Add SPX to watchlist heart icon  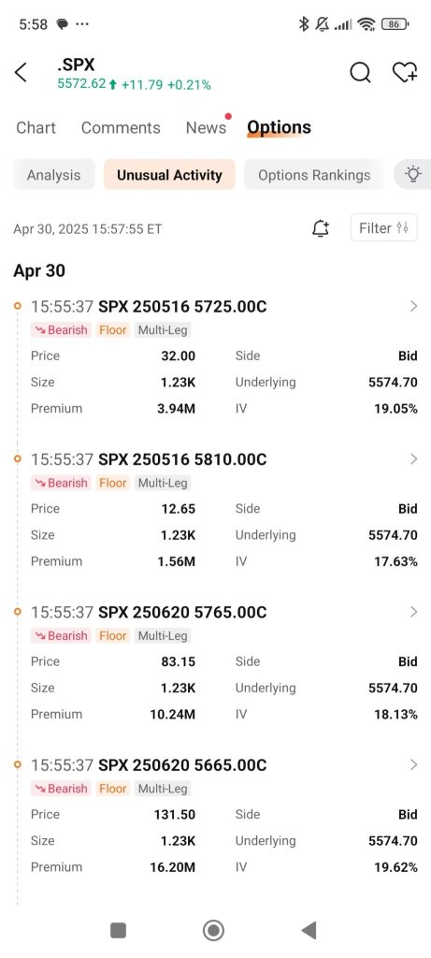405,73
